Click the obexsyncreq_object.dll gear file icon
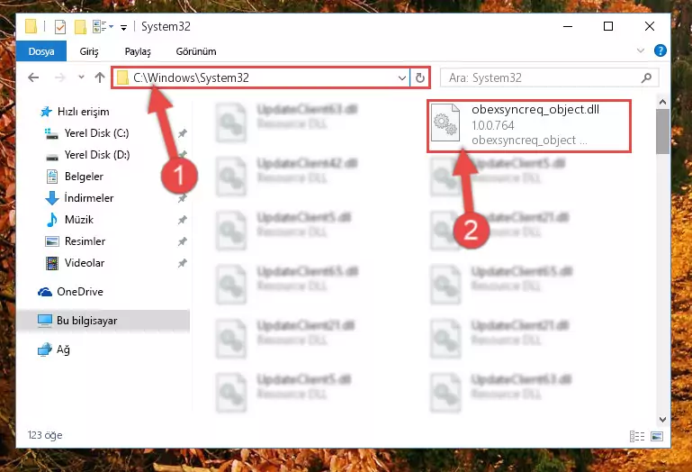The width and height of the screenshot is (692, 472). (445, 123)
